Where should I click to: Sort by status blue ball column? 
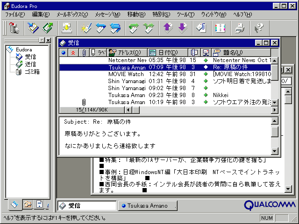click(x=64, y=53)
